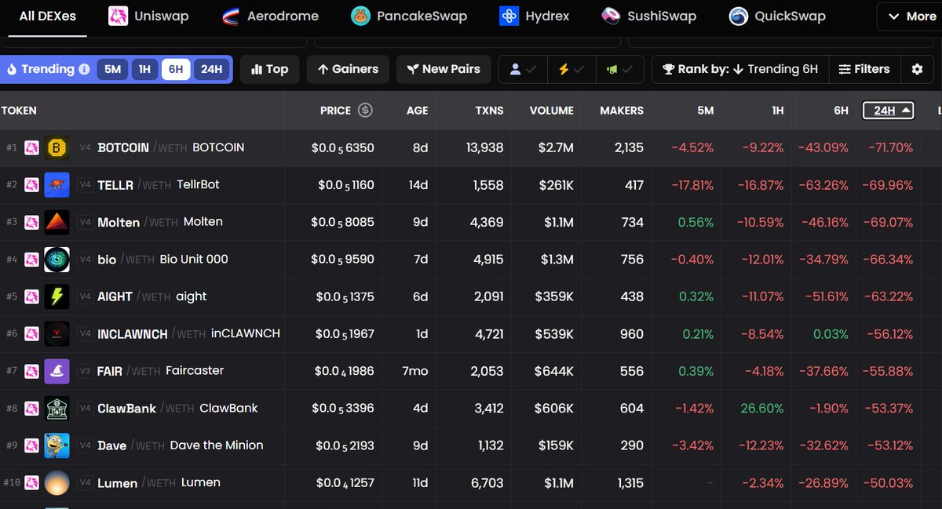
Task: Select the 1H trending timeframe
Action: [144, 69]
